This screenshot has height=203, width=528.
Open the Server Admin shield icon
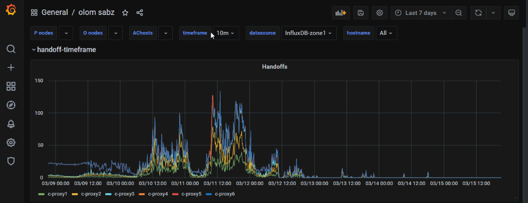[x=11, y=161]
